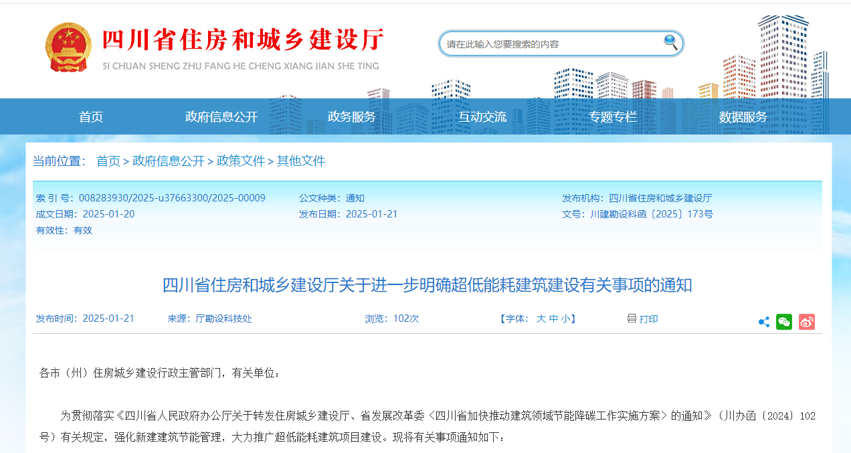Share the article via the Weibo icon
The height and width of the screenshot is (453, 851).
coord(806,322)
